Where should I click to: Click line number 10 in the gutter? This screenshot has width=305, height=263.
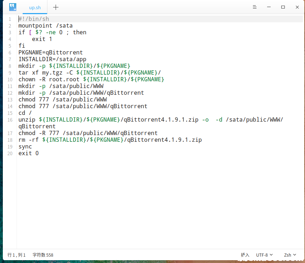click(x=10, y=80)
